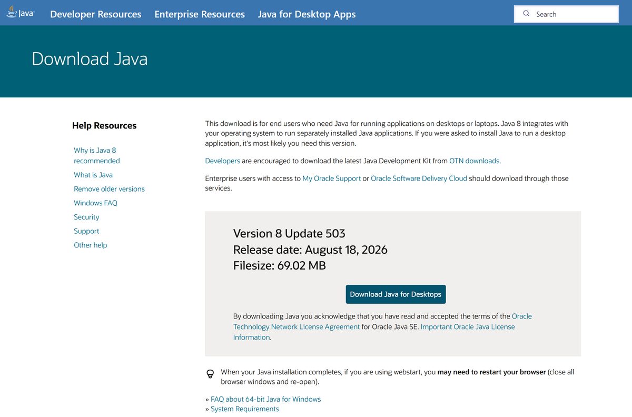Image resolution: width=632 pixels, height=417 pixels.
Task: Open FAQ about 64-bit Java for Windows
Action: tap(265, 399)
